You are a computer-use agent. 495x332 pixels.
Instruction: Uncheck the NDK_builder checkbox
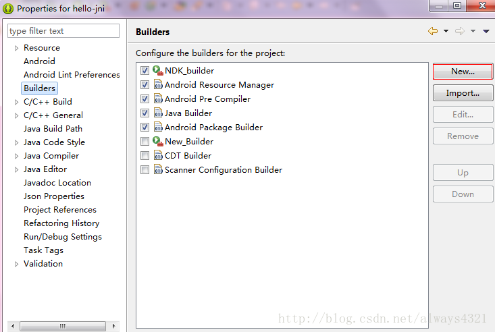[145, 71]
